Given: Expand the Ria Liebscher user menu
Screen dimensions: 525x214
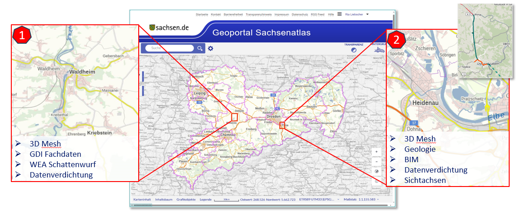Looking at the screenshot, I should pyautogui.click(x=367, y=14).
